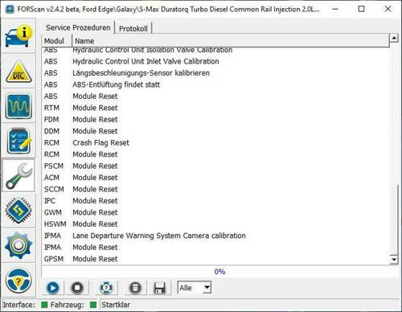Minimize the FORScan window
The image size is (402, 312).
pos(335,9)
